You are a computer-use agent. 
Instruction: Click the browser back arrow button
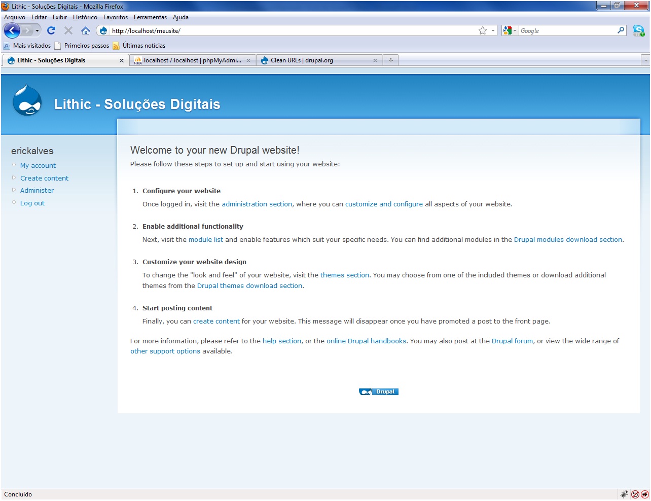pos(12,31)
